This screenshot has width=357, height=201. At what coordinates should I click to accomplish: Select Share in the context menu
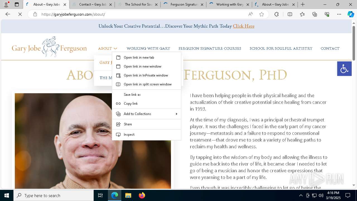(146, 124)
